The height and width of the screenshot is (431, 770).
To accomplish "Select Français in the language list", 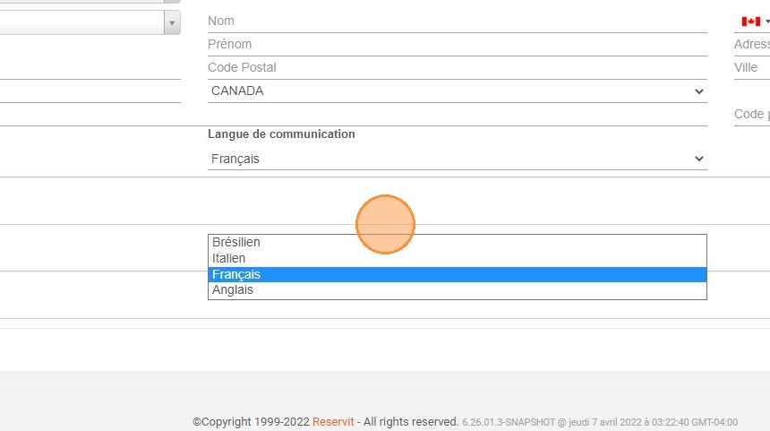I will [458, 274].
